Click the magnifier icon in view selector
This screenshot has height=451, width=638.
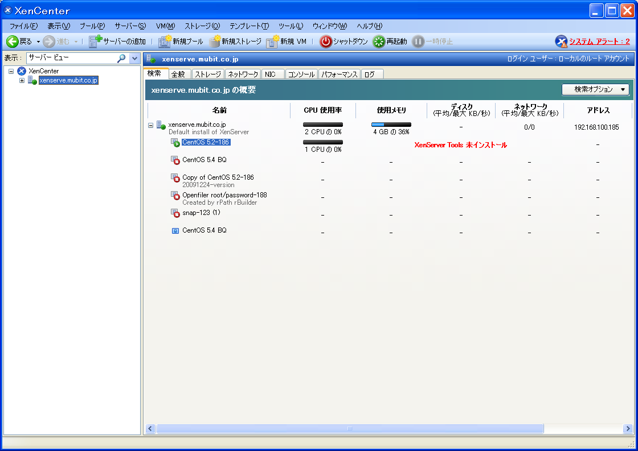click(121, 58)
